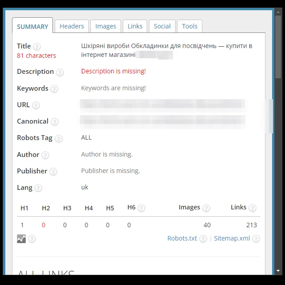Click 'Description is missing!' text

click(x=113, y=71)
